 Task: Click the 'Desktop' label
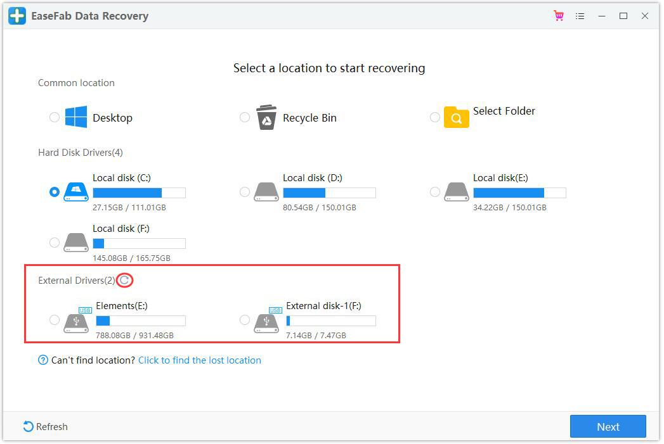[113, 118]
